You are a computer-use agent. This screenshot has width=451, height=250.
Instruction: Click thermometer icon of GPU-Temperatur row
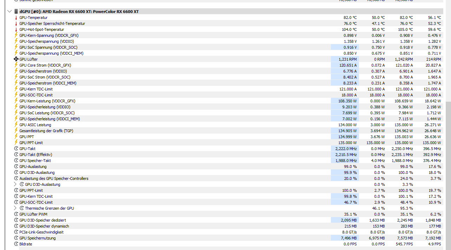(16, 18)
